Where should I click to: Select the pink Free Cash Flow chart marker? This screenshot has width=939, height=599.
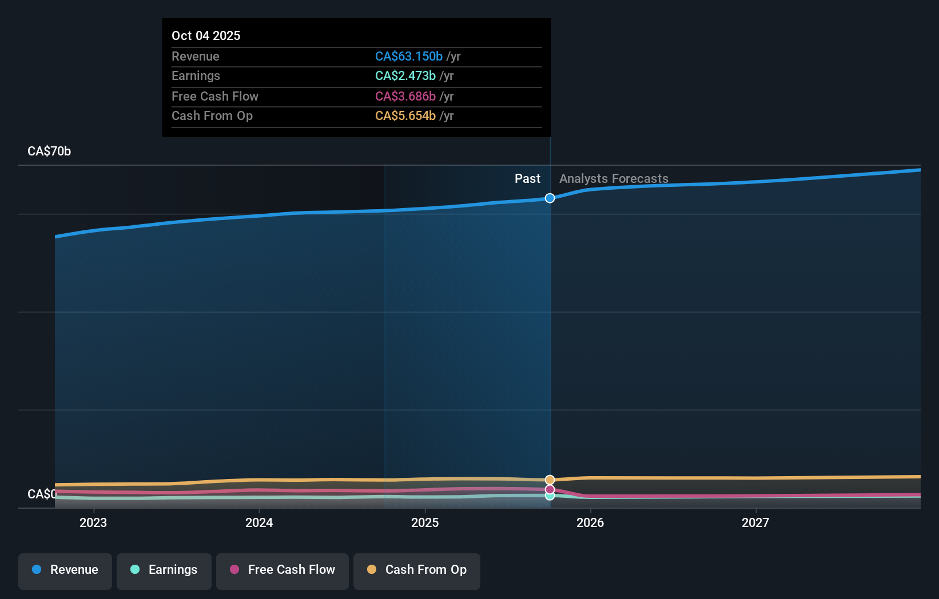[550, 489]
